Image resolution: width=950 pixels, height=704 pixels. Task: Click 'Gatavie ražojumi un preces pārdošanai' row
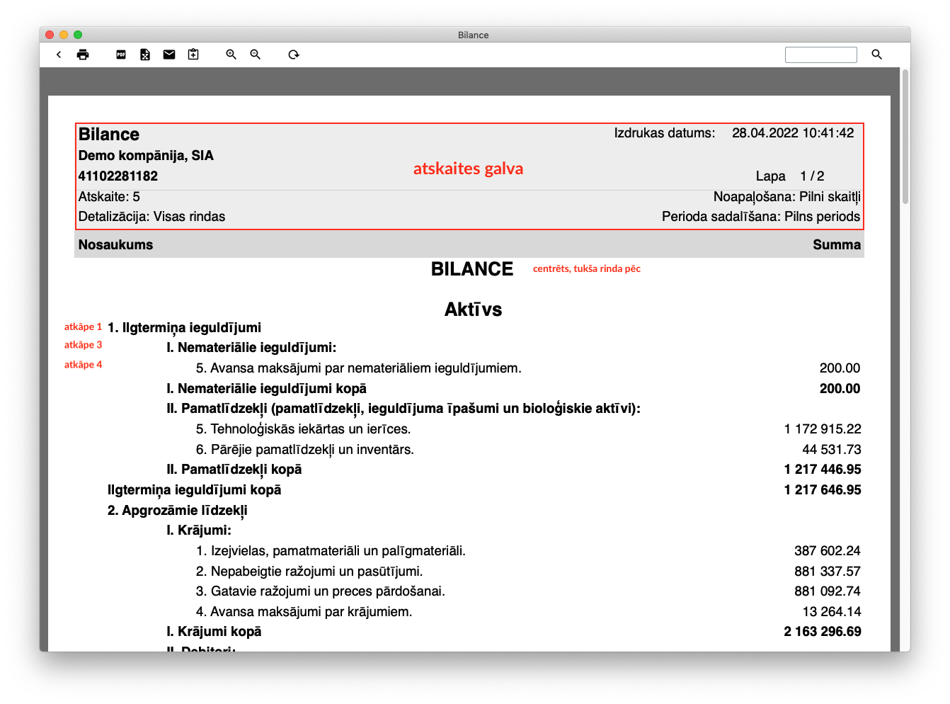coord(320,591)
